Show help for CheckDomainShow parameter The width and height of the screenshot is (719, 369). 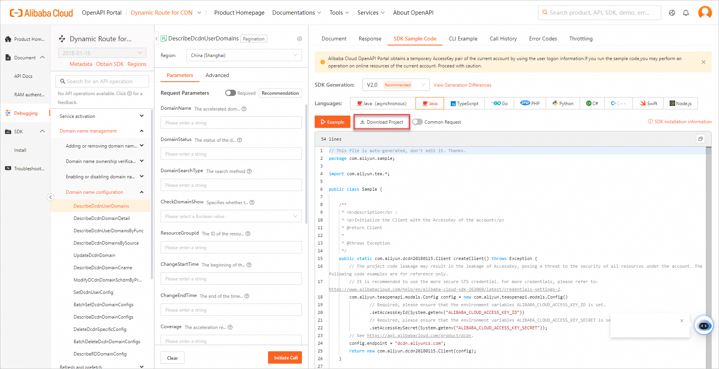(252, 203)
